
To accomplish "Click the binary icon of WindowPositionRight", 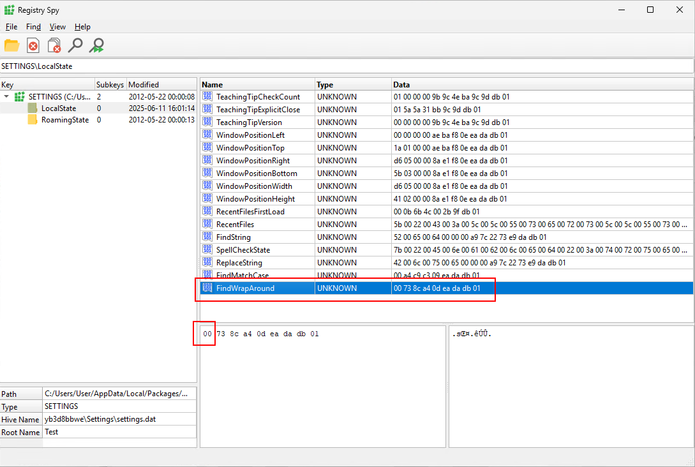I will (x=207, y=160).
